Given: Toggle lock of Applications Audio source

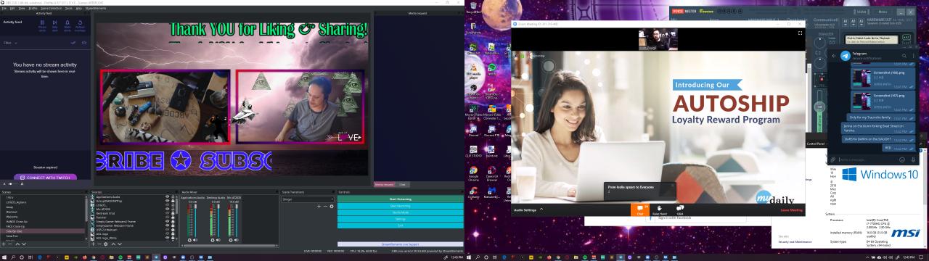Looking at the screenshot, I should click(173, 196).
